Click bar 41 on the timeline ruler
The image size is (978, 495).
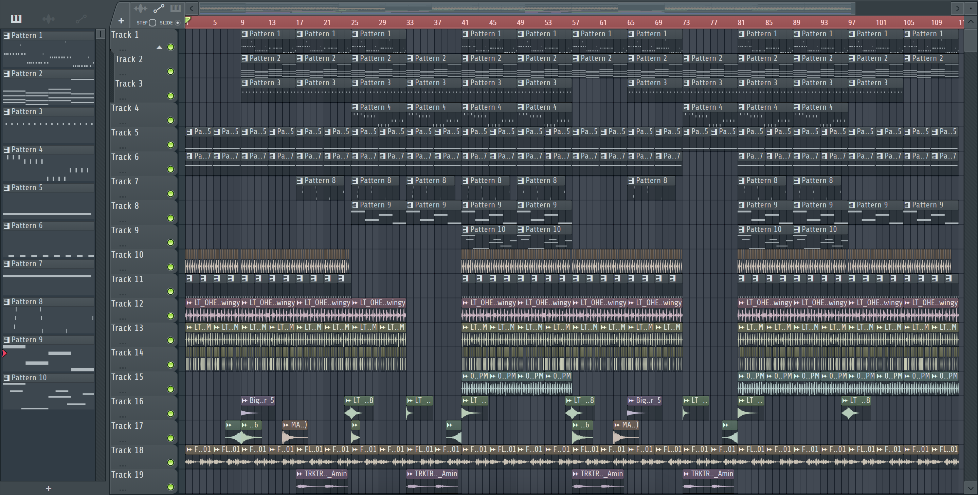click(x=465, y=22)
